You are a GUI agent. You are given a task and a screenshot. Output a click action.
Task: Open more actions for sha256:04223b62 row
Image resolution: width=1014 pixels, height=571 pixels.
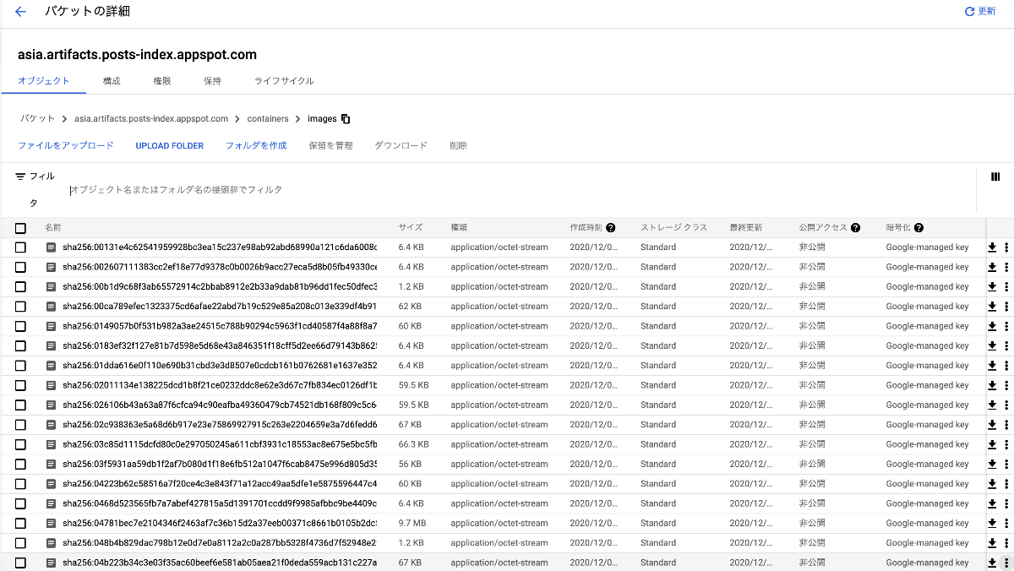click(1006, 484)
